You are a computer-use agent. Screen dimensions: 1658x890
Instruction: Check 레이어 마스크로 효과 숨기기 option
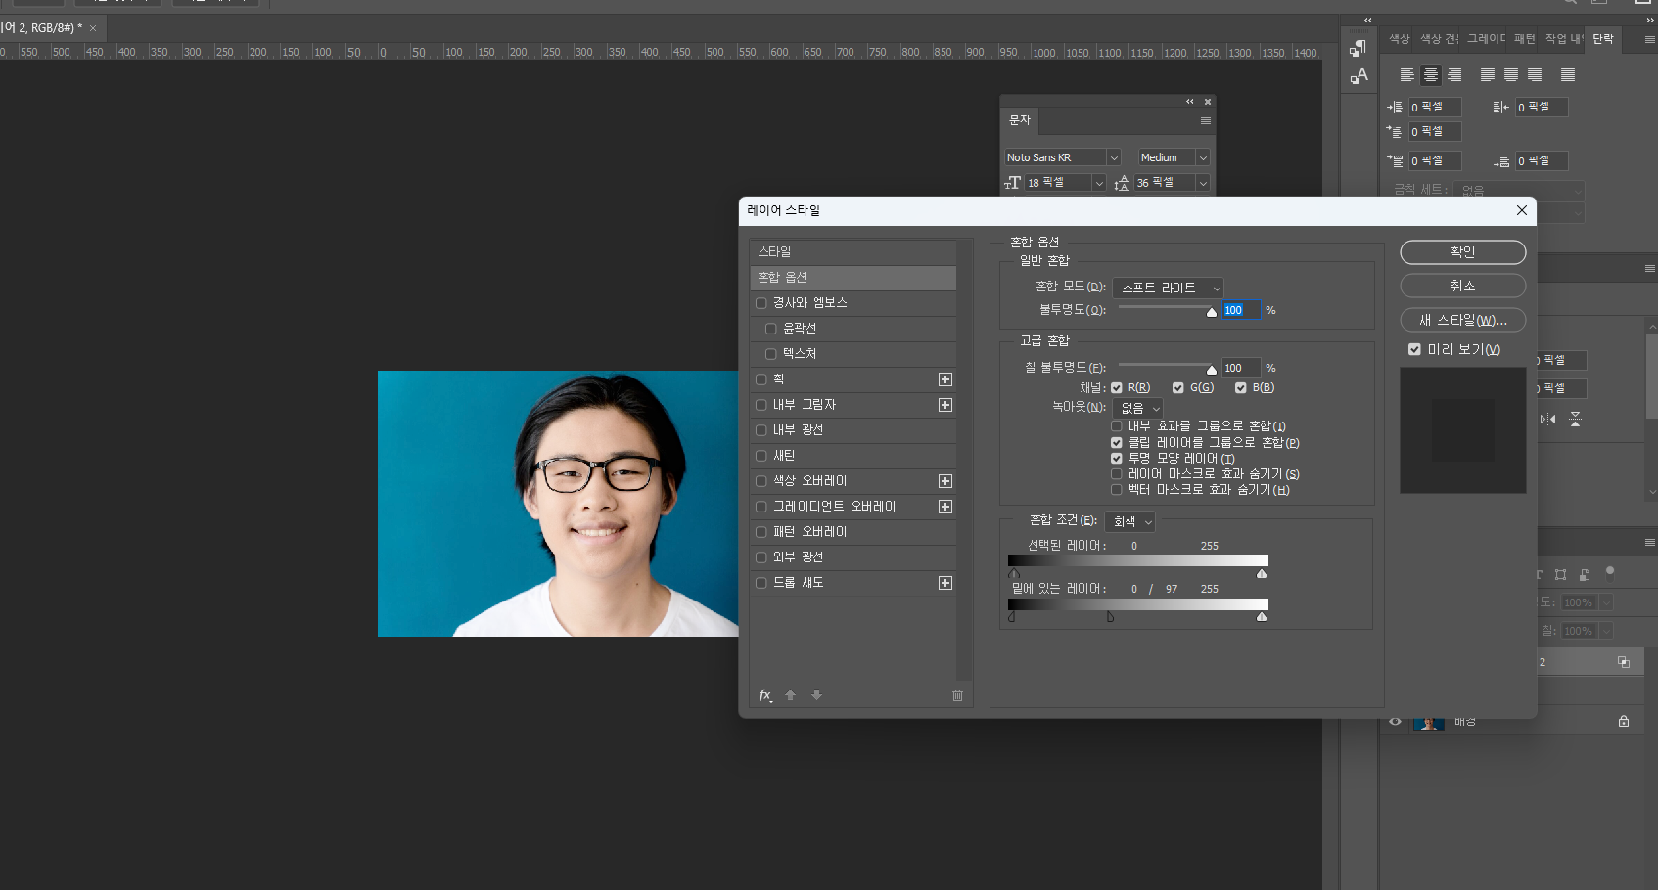point(1117,474)
